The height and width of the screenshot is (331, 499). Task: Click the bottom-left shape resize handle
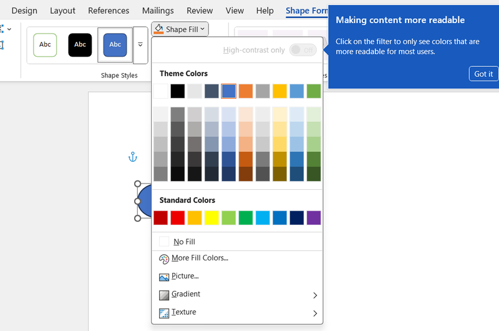coord(137,218)
